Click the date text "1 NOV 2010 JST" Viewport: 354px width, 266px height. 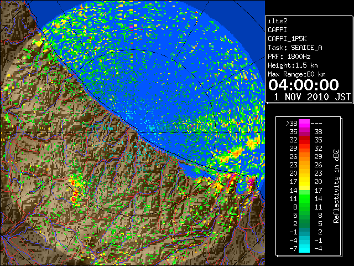(x=312, y=97)
